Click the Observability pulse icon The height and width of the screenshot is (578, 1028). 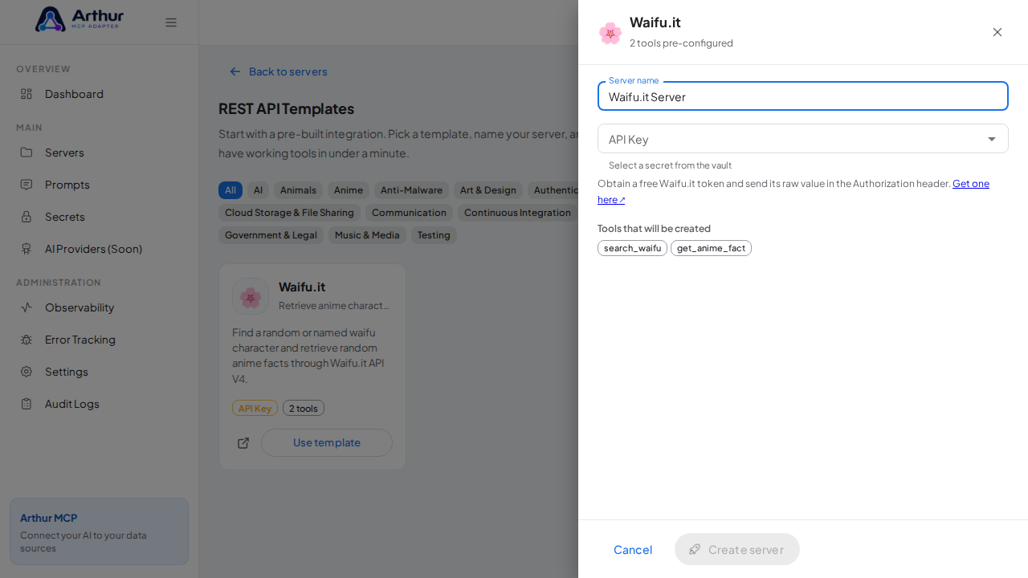(x=27, y=307)
